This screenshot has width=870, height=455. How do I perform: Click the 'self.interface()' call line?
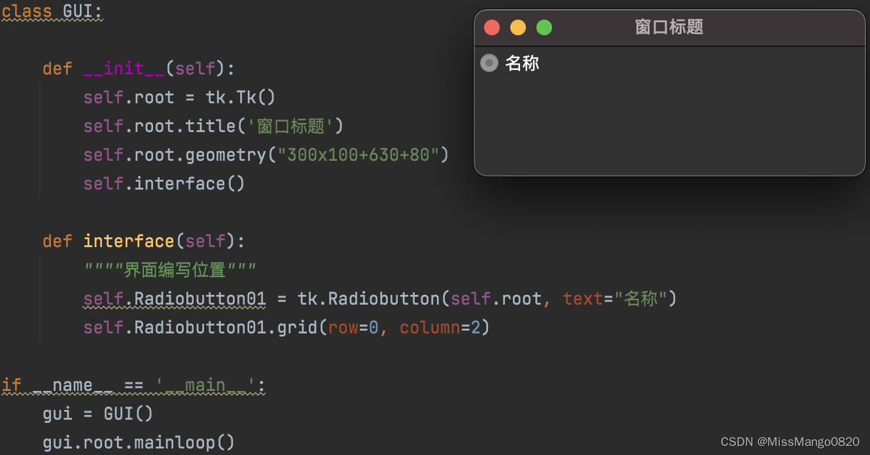click(164, 184)
